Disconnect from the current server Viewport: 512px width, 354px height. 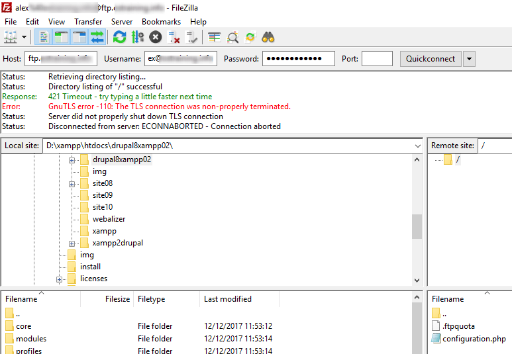174,37
